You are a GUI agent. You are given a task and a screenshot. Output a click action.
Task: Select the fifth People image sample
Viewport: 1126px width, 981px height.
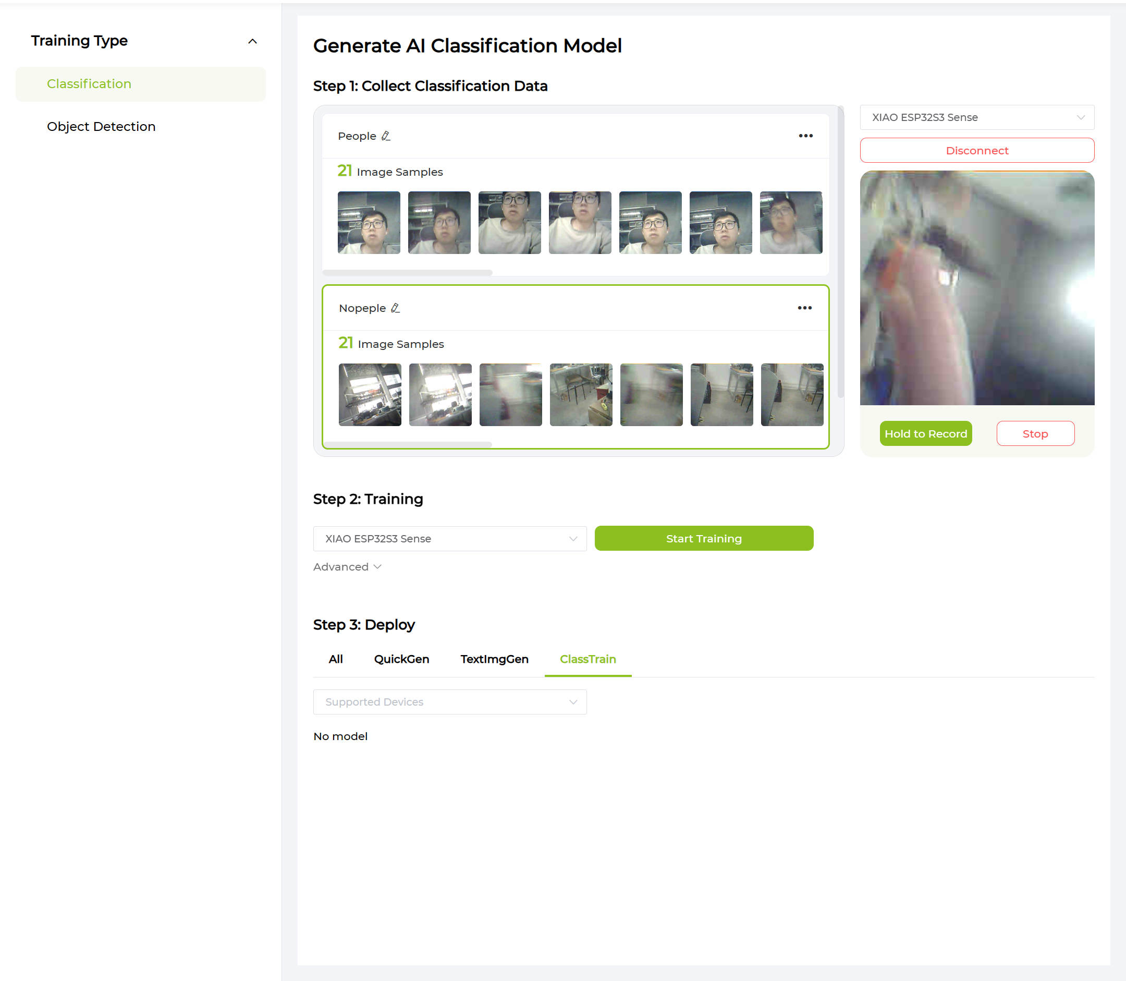tap(650, 223)
